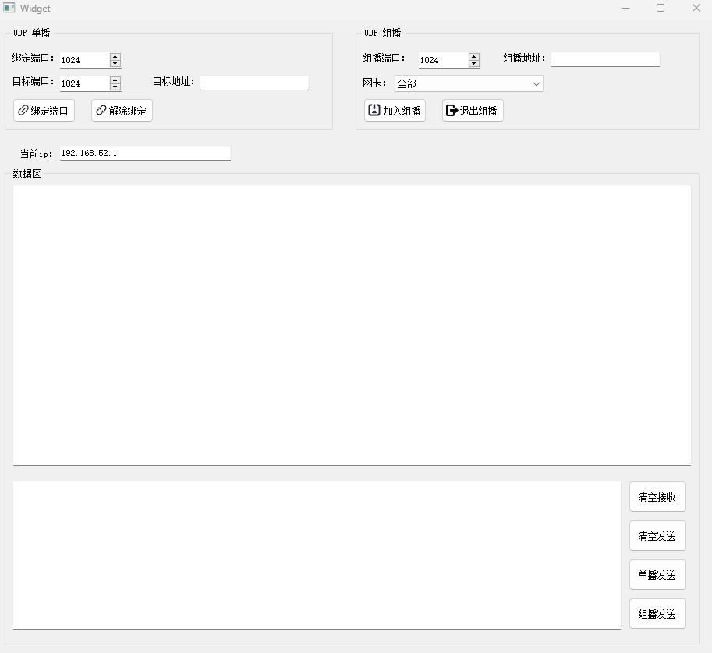Click the 绑定端口 button with link icon
712x653 pixels.
coord(44,111)
